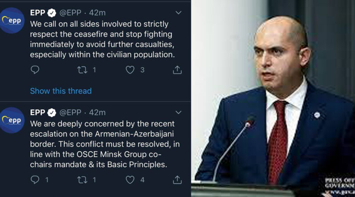
Task: Like the Armenian-Azerbaijani border tweet
Action: tap(130, 179)
